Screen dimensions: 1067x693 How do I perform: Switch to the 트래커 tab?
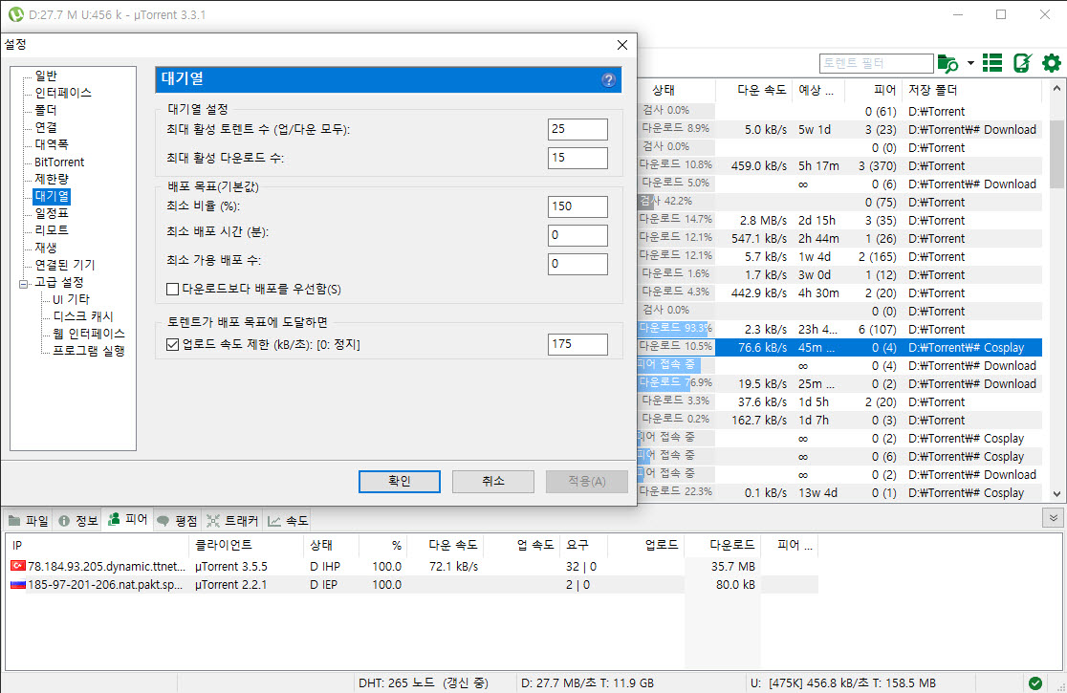(x=232, y=521)
